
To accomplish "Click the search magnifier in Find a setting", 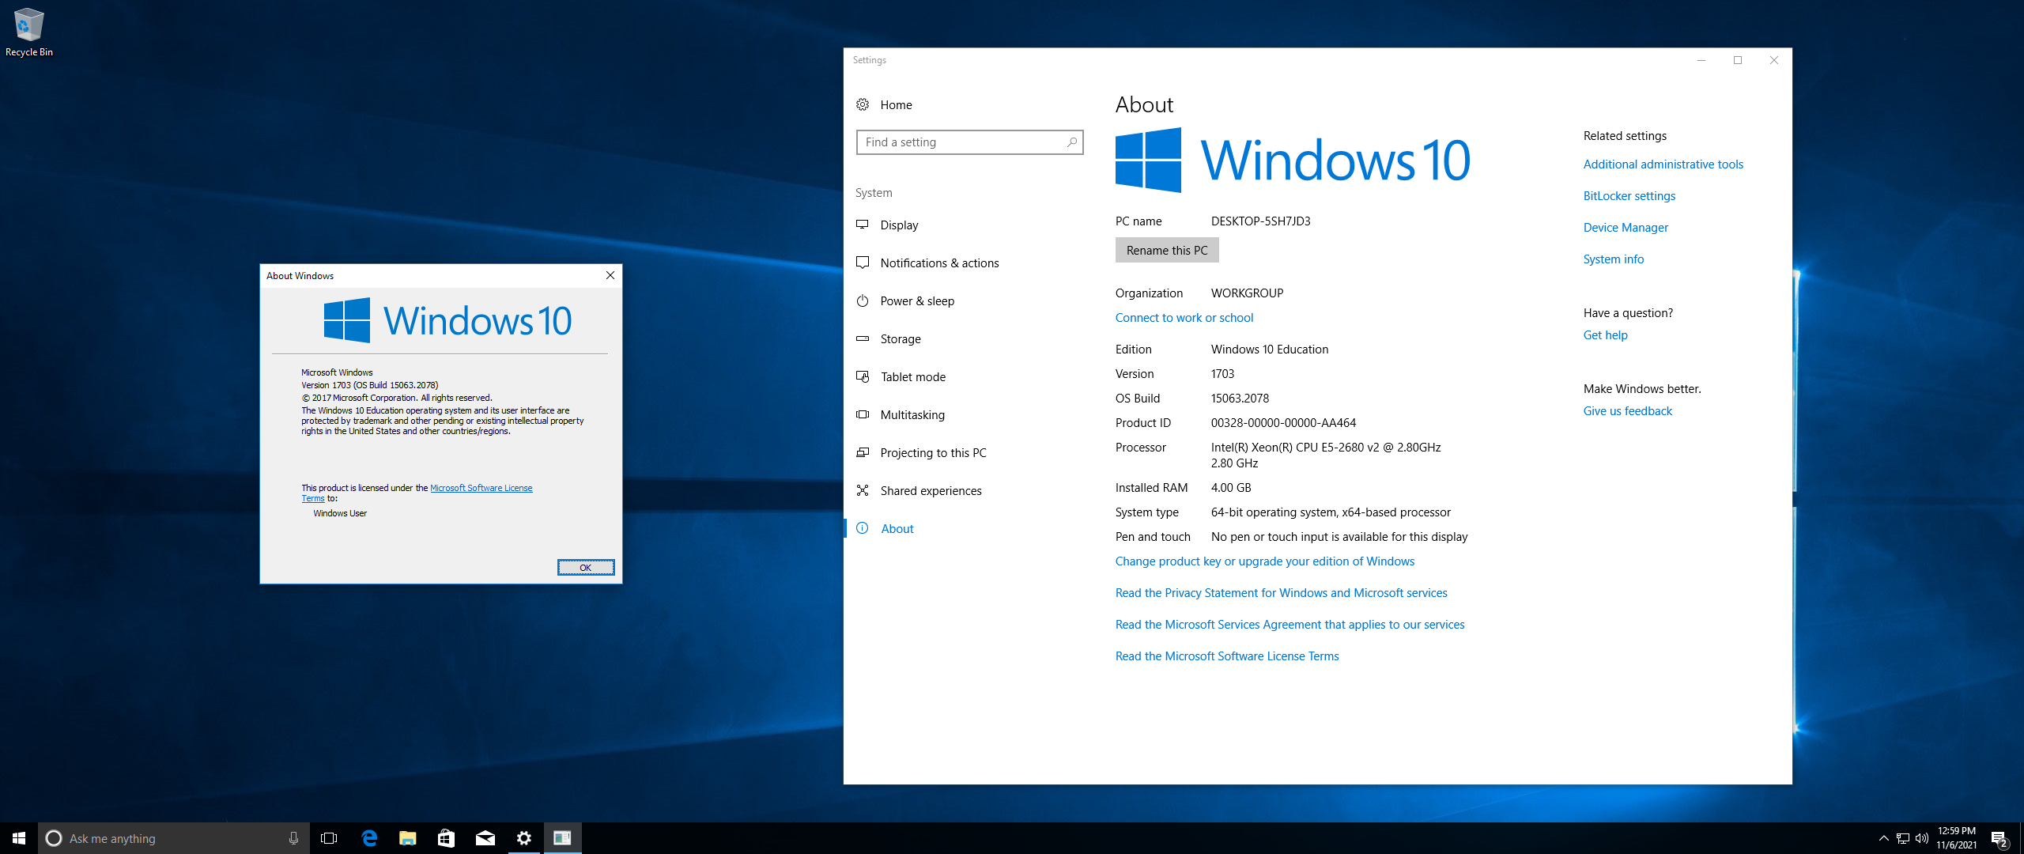I will click(x=1071, y=142).
